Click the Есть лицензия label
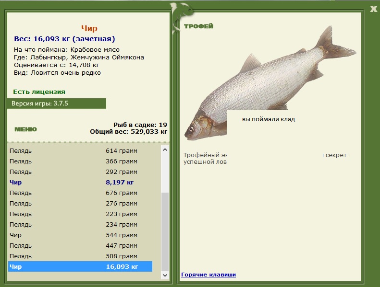The image size is (380, 287). [39, 92]
